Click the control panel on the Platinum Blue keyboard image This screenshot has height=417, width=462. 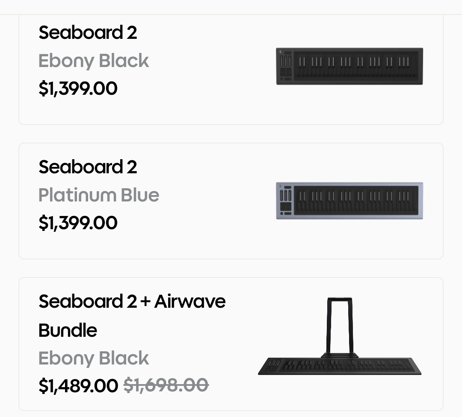tap(286, 201)
